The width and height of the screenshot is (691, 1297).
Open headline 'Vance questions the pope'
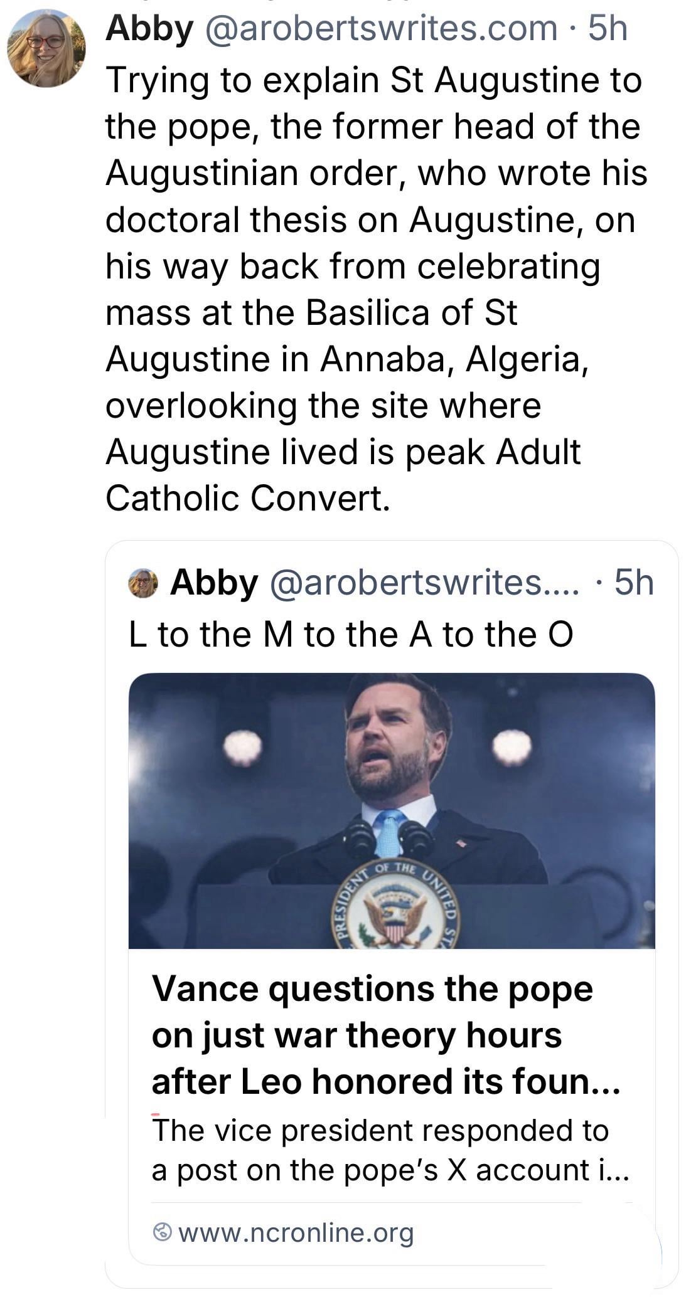point(372,989)
